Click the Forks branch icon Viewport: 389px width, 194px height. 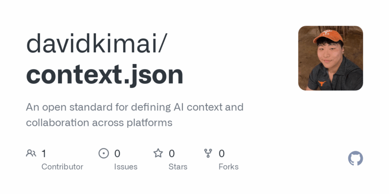click(208, 153)
